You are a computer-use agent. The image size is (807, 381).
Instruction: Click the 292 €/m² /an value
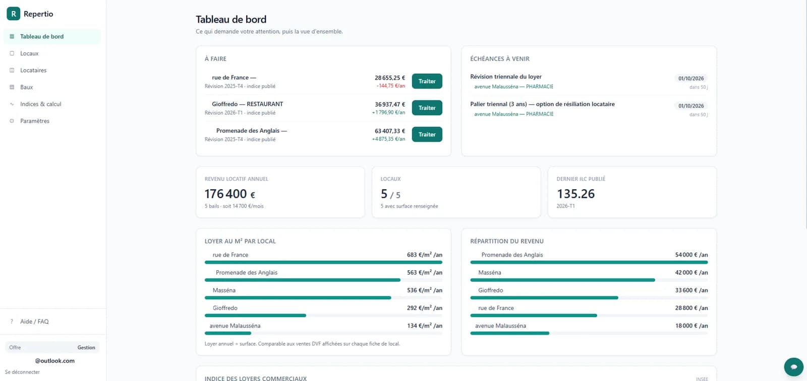[x=425, y=308]
